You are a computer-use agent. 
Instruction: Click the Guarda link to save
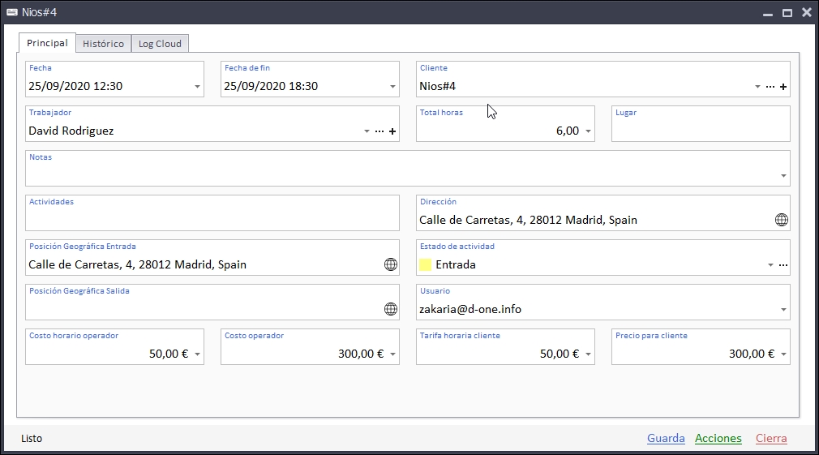[x=666, y=439]
